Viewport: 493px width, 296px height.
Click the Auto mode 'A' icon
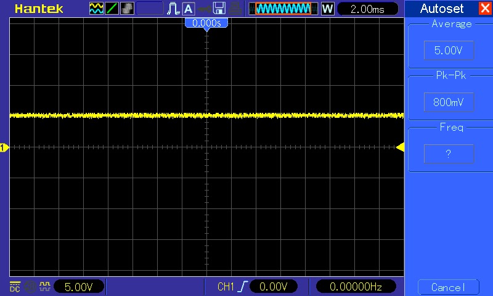pos(189,9)
